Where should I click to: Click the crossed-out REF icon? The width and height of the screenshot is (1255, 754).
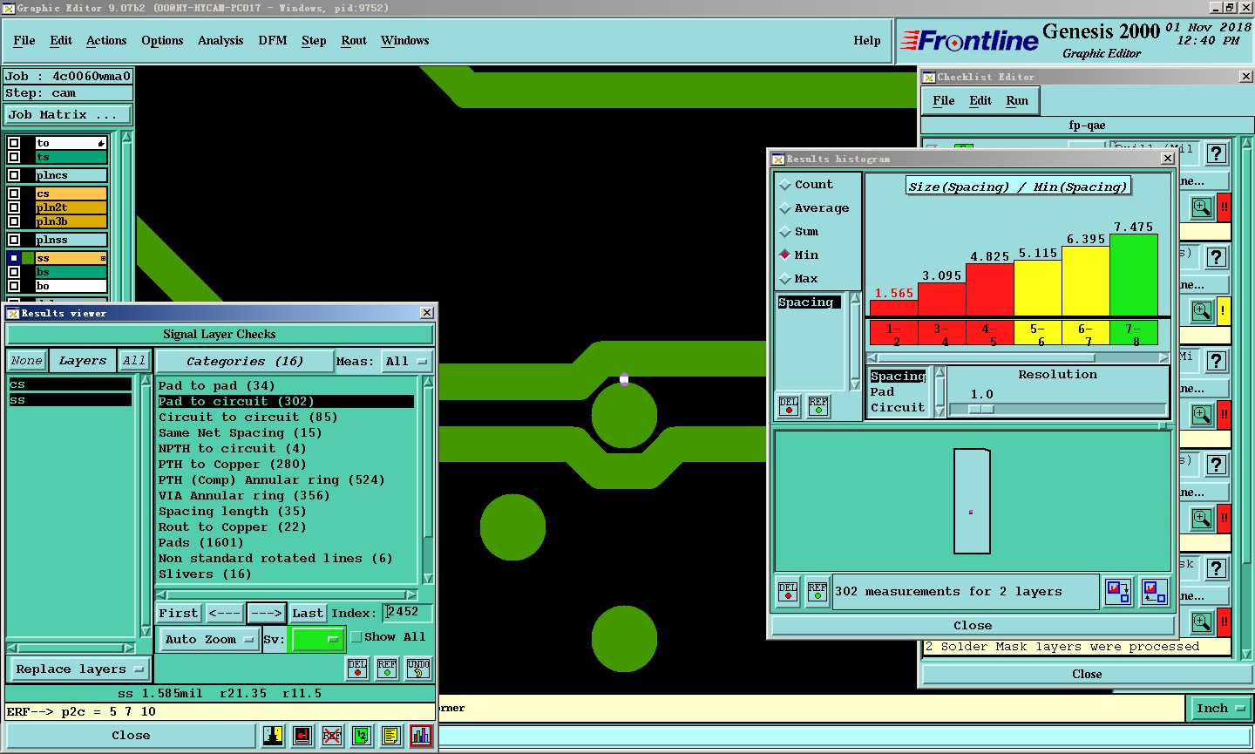click(x=331, y=736)
